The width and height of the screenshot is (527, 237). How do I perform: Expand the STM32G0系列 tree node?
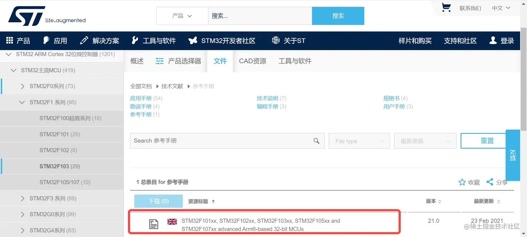point(23,214)
